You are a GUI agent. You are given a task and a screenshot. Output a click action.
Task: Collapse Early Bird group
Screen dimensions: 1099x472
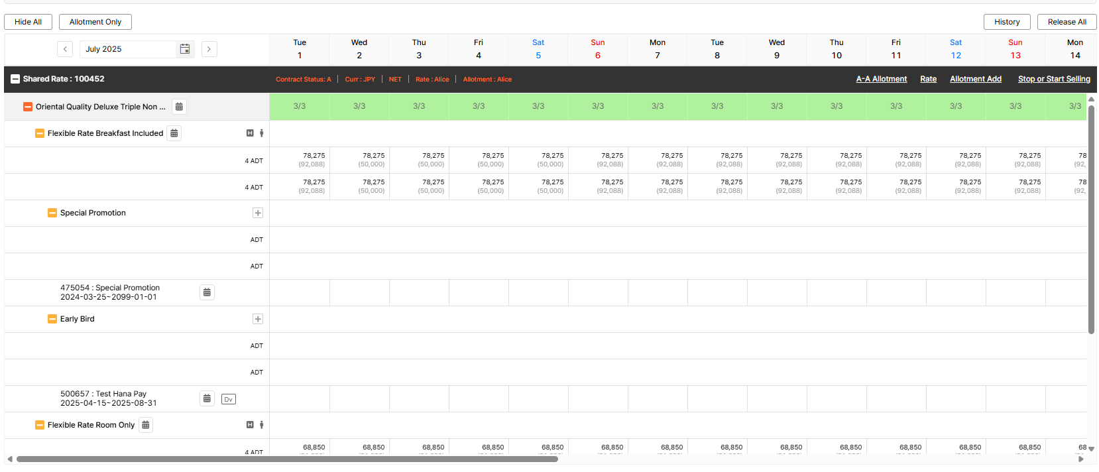coord(52,319)
